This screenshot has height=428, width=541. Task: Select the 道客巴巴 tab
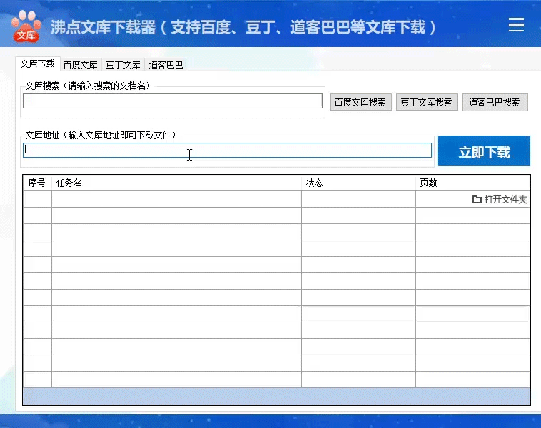click(166, 65)
